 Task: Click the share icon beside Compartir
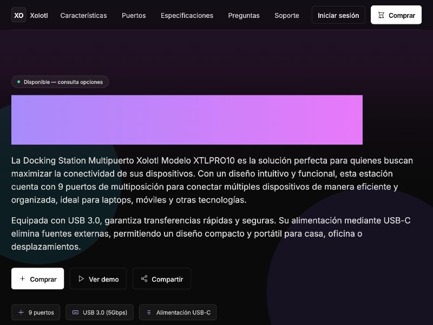tap(144, 279)
